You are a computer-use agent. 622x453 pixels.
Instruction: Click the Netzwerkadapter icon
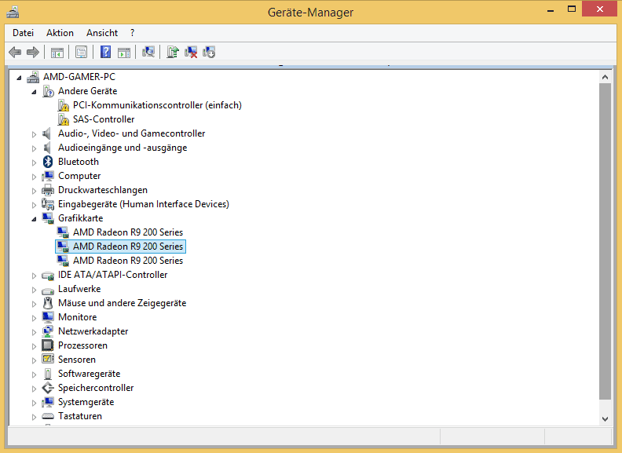click(48, 331)
